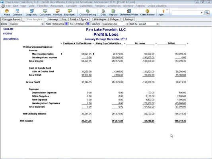Open the Calendar icon
The image size is (212, 159).
click(18, 12)
